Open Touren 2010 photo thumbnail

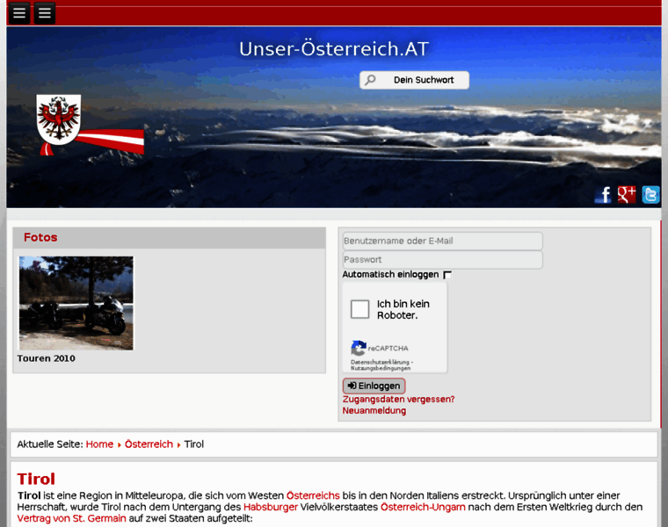pos(76,303)
